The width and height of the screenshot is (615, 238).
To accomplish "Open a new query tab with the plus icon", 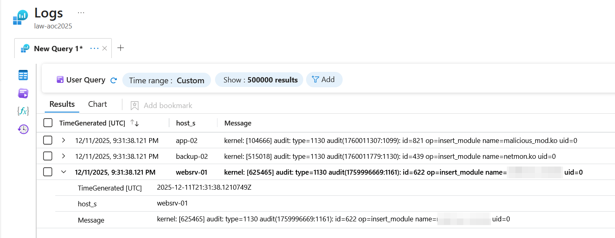I will (x=120, y=48).
